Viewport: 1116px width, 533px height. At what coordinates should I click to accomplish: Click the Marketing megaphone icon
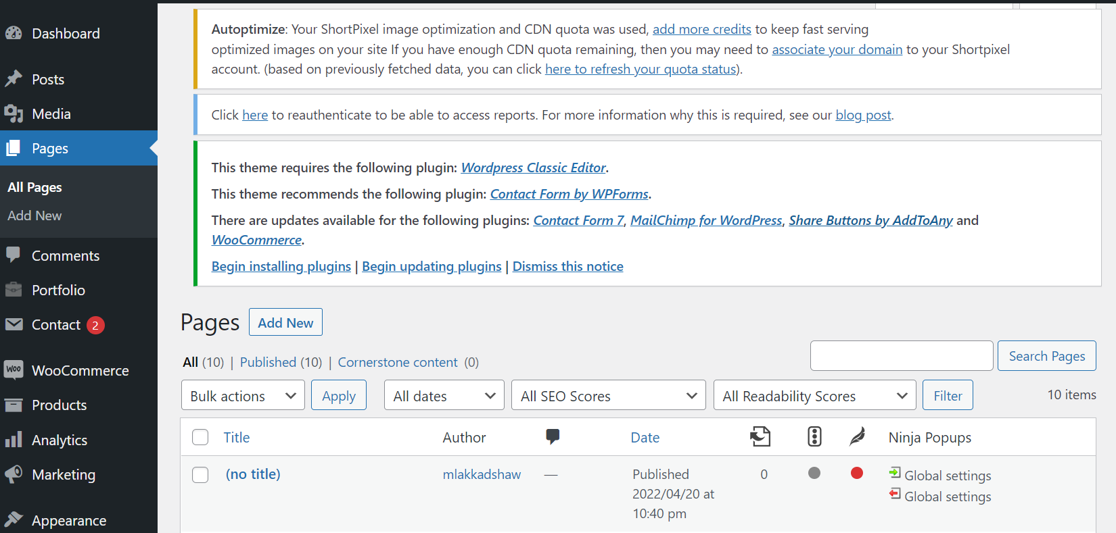14,474
